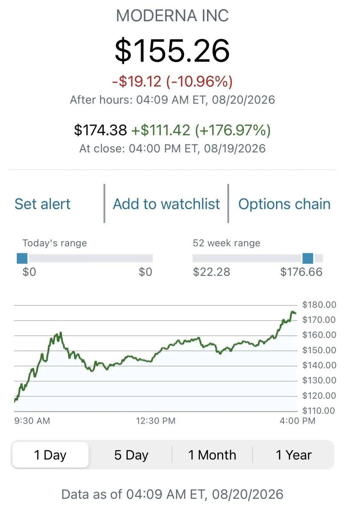
Task: Click the 52 week high $176.66
Action: click(301, 272)
